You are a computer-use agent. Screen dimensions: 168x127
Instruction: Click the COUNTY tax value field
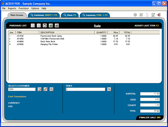150,105
